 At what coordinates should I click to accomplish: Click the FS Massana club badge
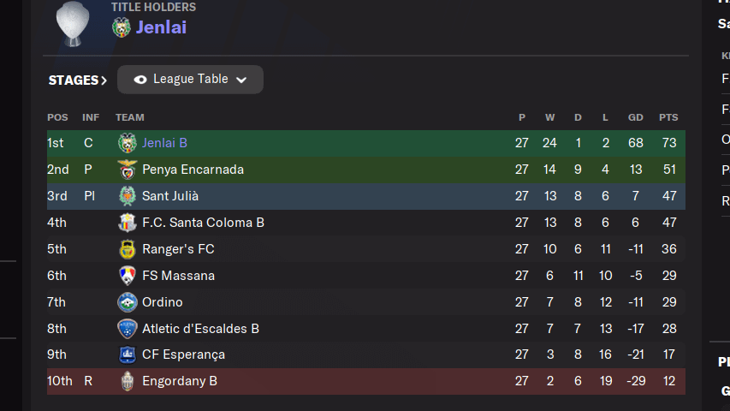tap(128, 276)
